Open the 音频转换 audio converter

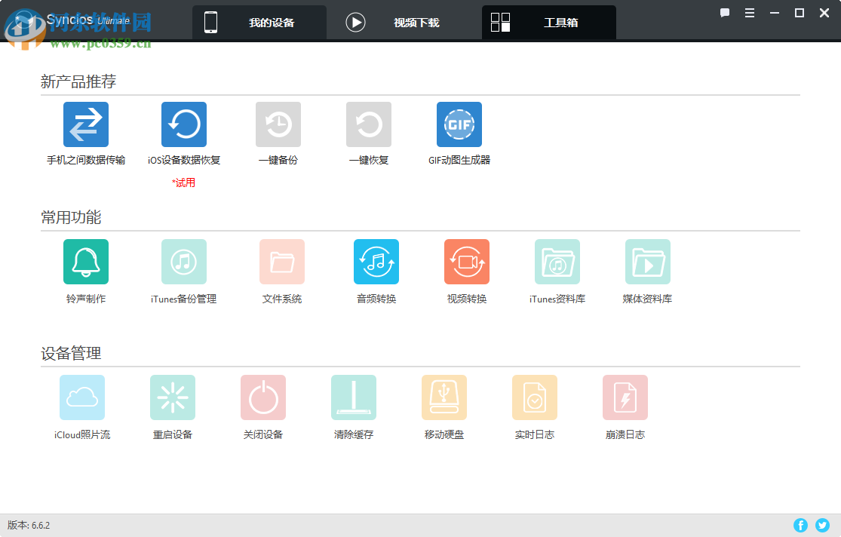pyautogui.click(x=376, y=261)
